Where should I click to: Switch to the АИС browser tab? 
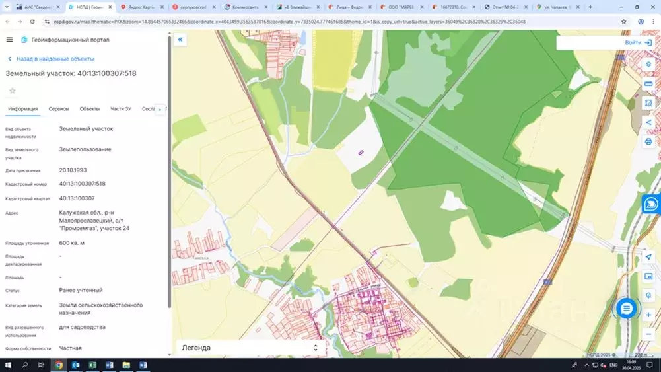click(x=37, y=7)
